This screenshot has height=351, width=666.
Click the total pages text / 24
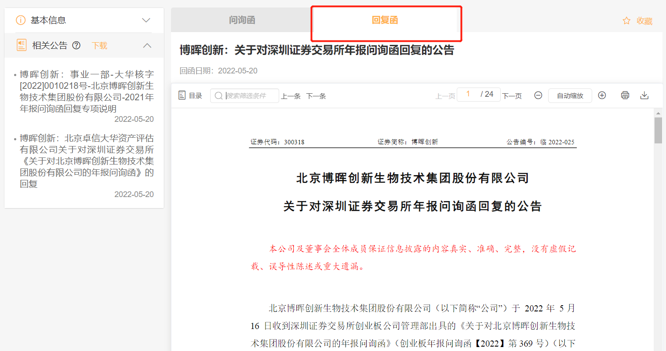[487, 94]
